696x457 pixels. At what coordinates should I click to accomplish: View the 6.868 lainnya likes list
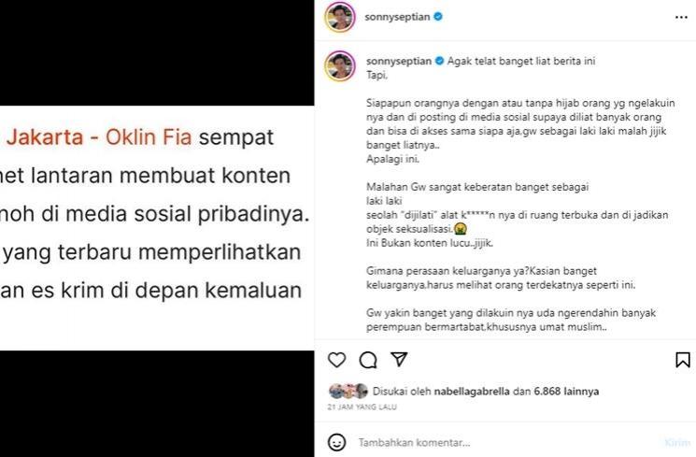(566, 392)
